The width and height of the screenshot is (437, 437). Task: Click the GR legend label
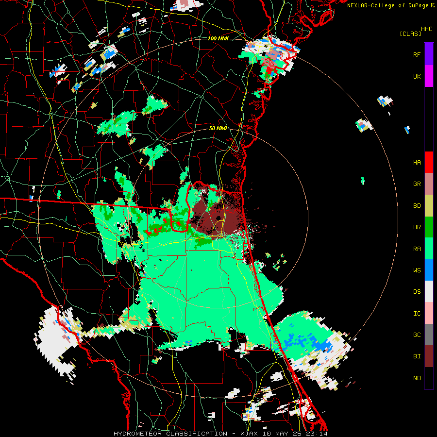pos(417,184)
